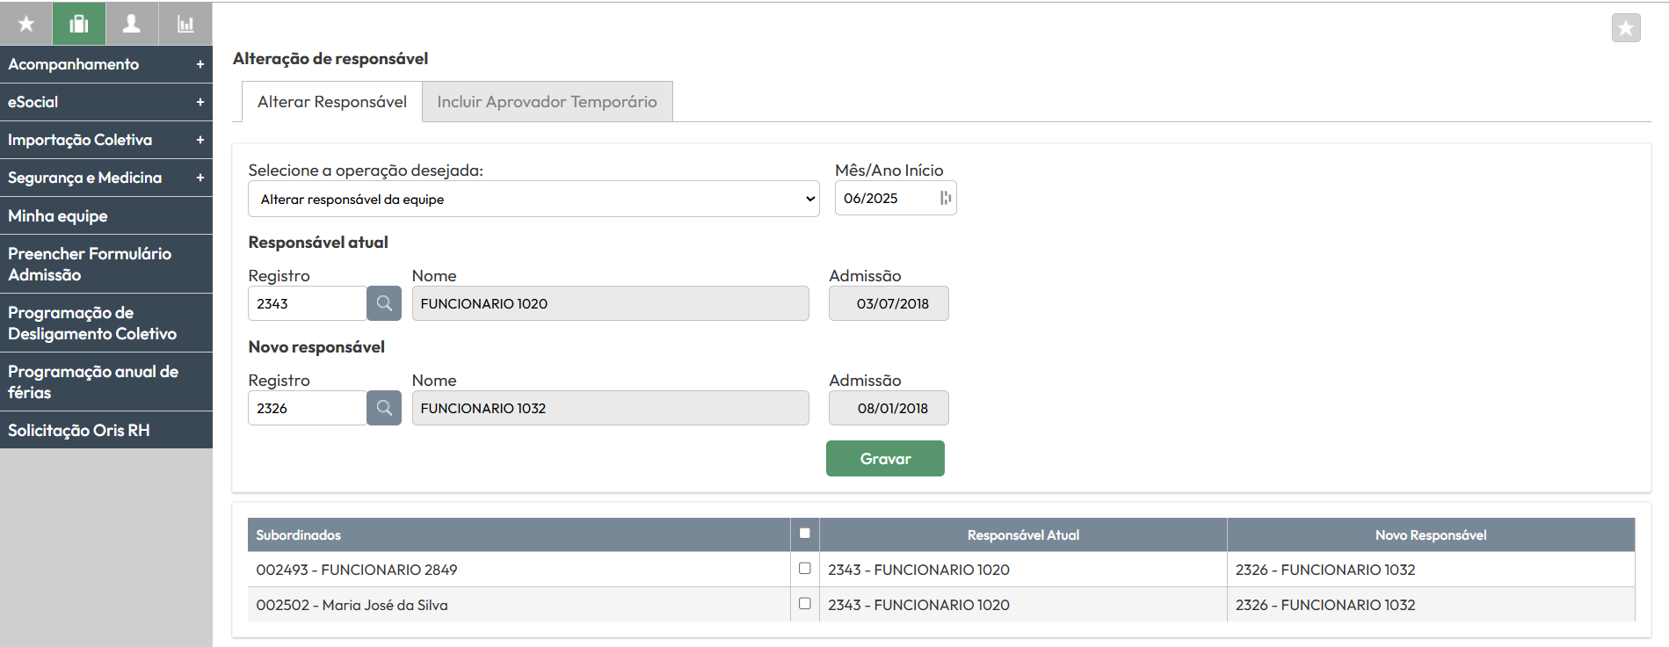Open the Mês/Ano Início calendar picker icon
Image resolution: width=1669 pixels, height=647 pixels.
coord(945,199)
